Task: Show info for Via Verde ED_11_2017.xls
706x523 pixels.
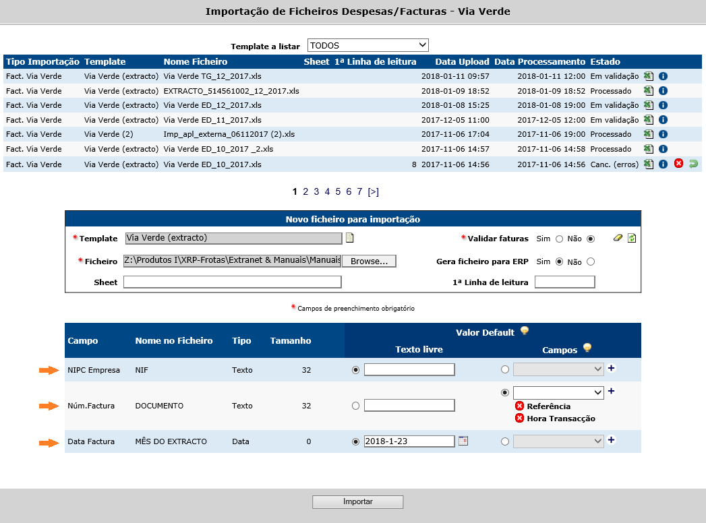Action: point(663,119)
